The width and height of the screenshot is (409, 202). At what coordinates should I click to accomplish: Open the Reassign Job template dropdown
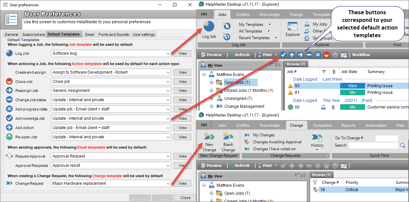(167, 91)
